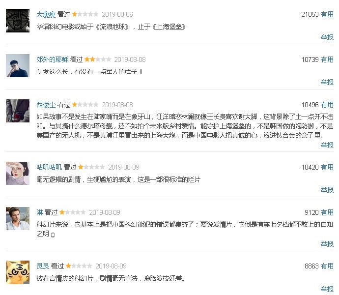This screenshot has width=339, height=295.
Task: Click 举报 under 咕叽咕叽's review
Action: (x=327, y=190)
